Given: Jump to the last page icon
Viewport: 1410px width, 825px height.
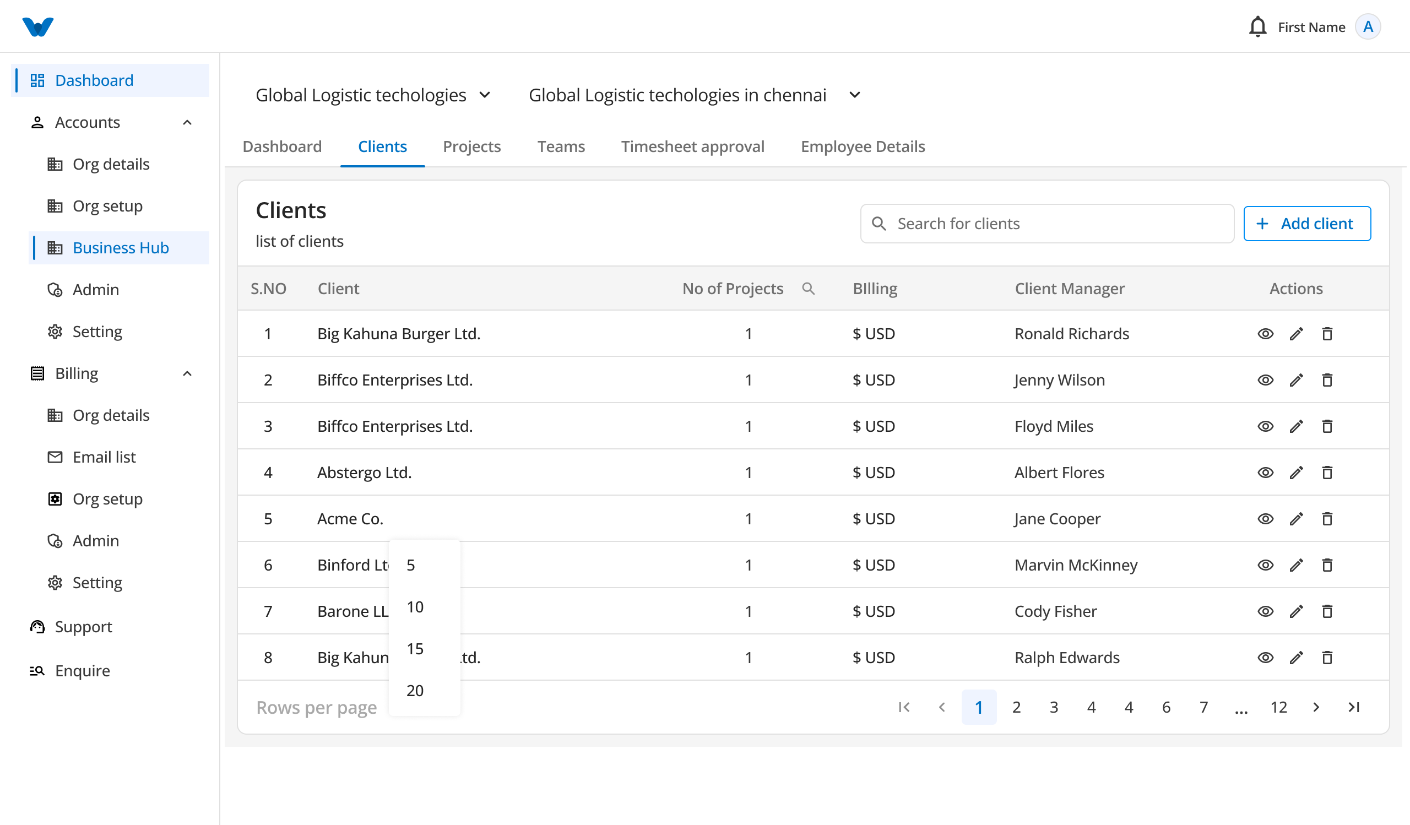Looking at the screenshot, I should pos(1353,708).
